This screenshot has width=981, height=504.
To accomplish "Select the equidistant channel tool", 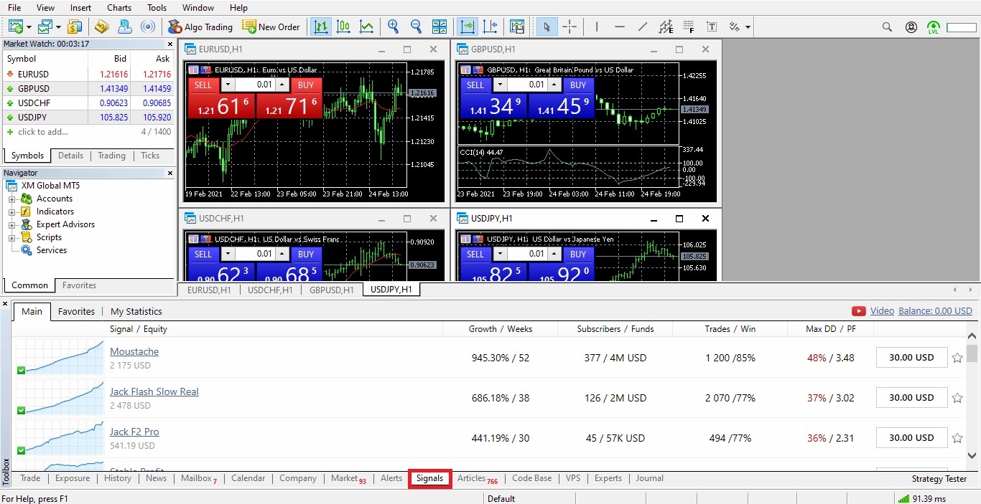I will point(666,27).
